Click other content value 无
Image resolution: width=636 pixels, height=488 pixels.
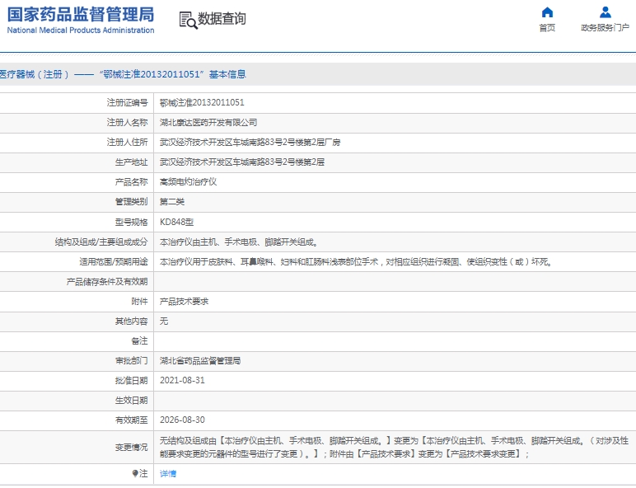tap(164, 321)
